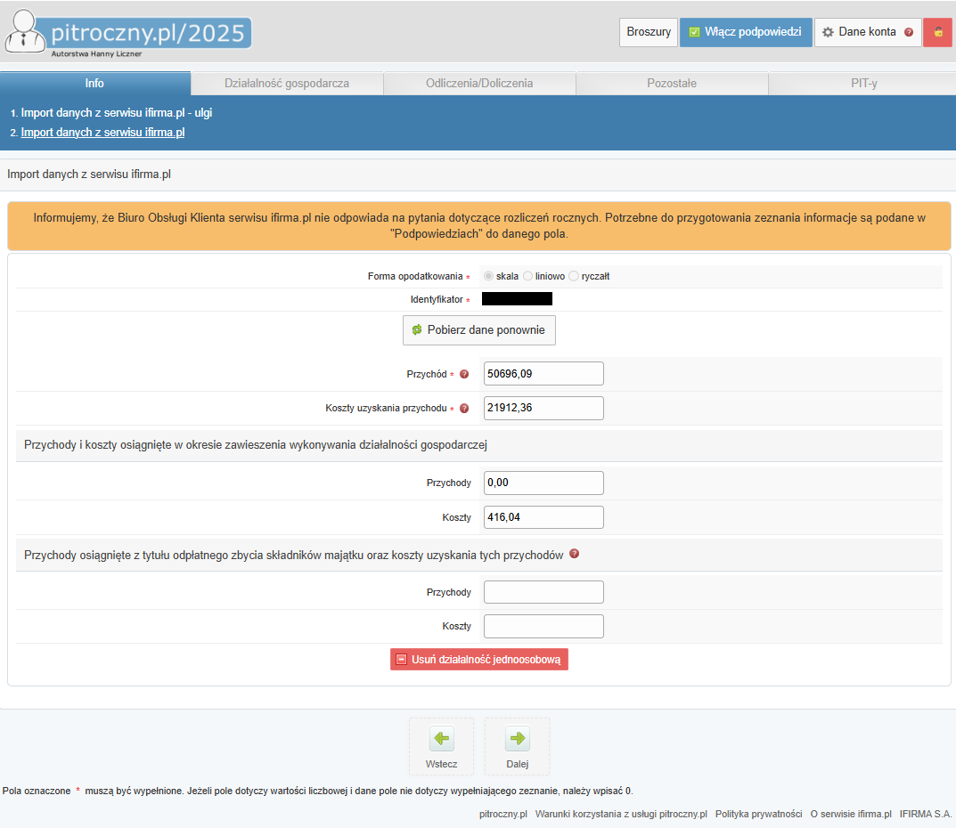Click Usuń działalność jednoosobową button
The image size is (956, 828).
click(478, 660)
